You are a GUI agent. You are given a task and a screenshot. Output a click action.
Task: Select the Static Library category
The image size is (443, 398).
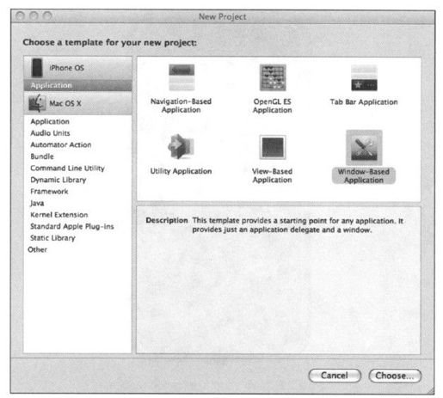[x=52, y=238]
